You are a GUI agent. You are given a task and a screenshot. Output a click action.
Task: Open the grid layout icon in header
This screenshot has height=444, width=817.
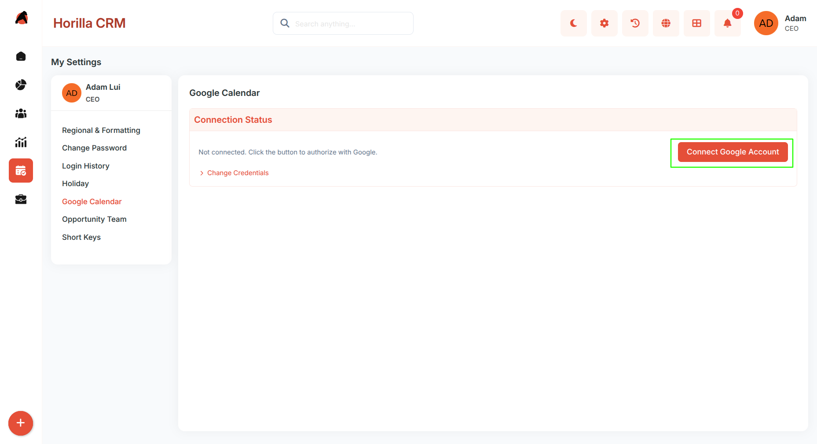[x=696, y=23]
